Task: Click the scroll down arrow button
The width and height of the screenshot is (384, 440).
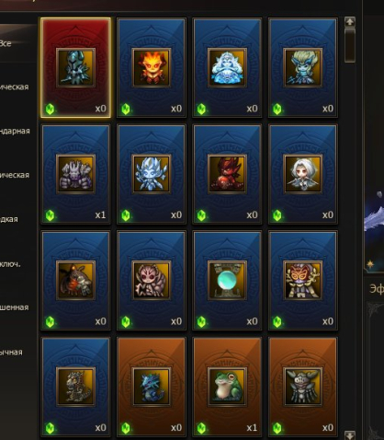Action: [x=350, y=435]
